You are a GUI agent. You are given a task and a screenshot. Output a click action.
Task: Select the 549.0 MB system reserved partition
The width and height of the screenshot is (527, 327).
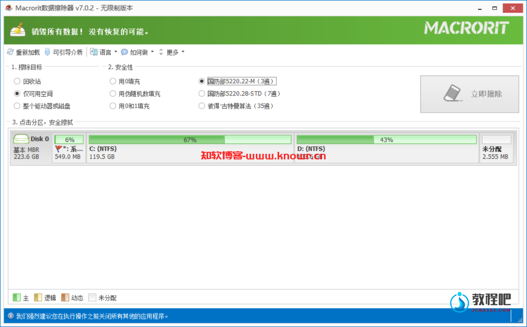pyautogui.click(x=69, y=148)
